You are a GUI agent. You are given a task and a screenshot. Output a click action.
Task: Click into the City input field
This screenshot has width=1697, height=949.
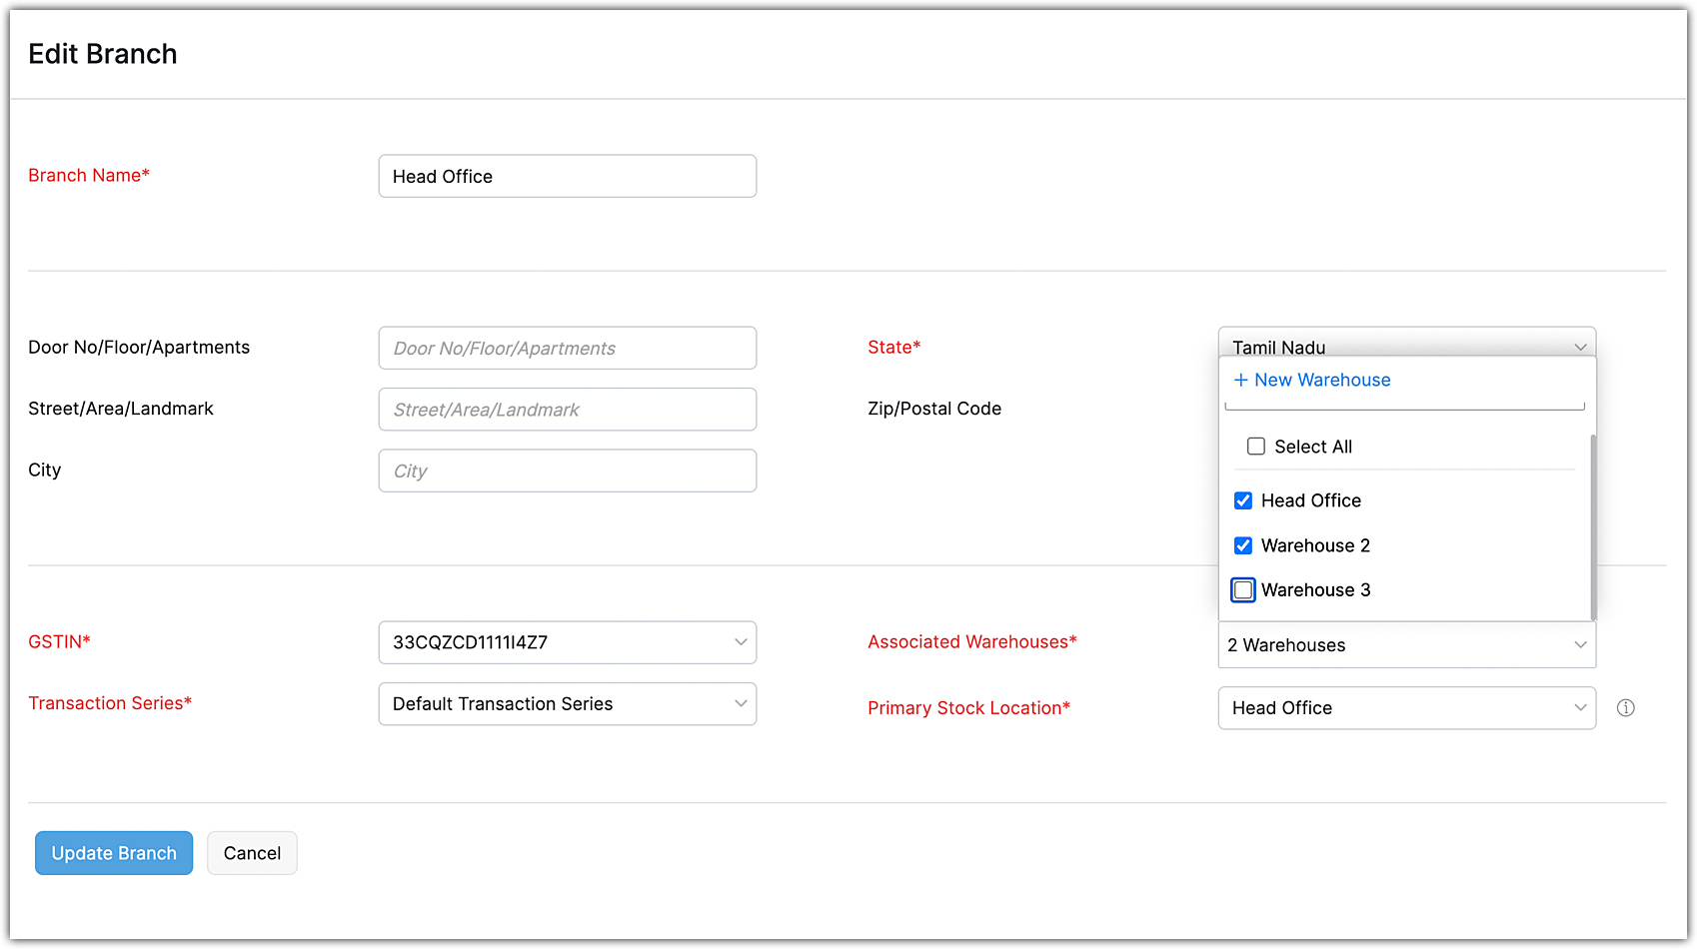pyautogui.click(x=567, y=472)
